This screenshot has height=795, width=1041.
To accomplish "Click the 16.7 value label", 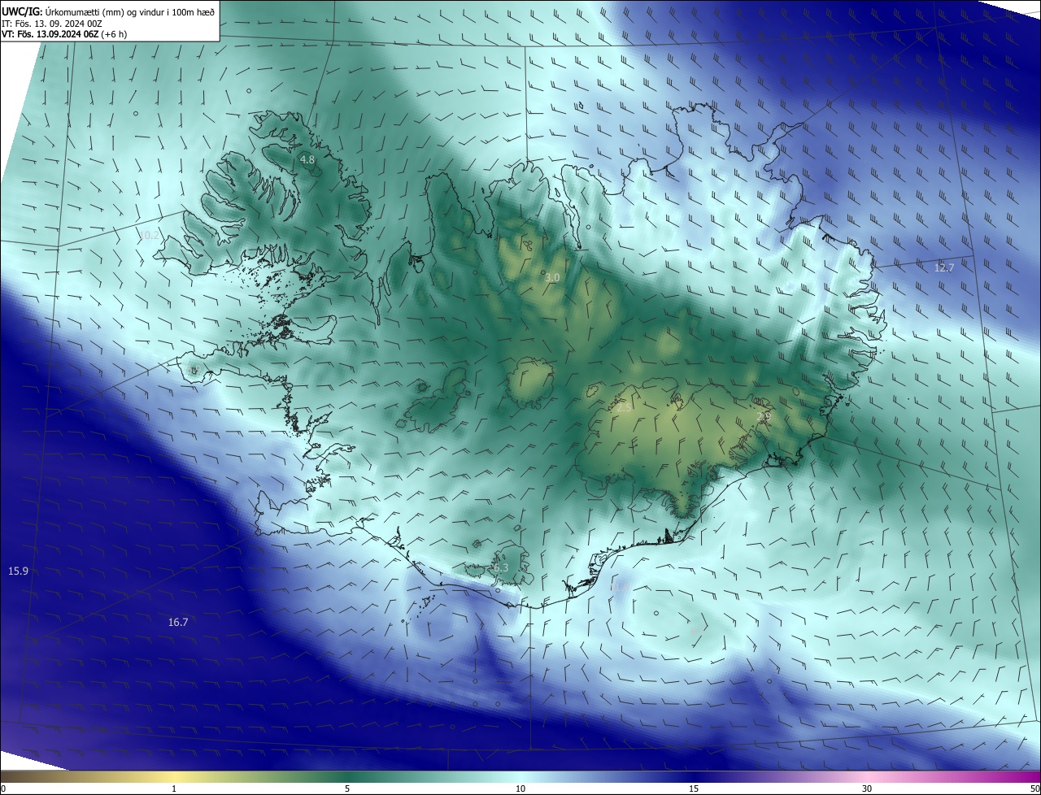I will (178, 622).
